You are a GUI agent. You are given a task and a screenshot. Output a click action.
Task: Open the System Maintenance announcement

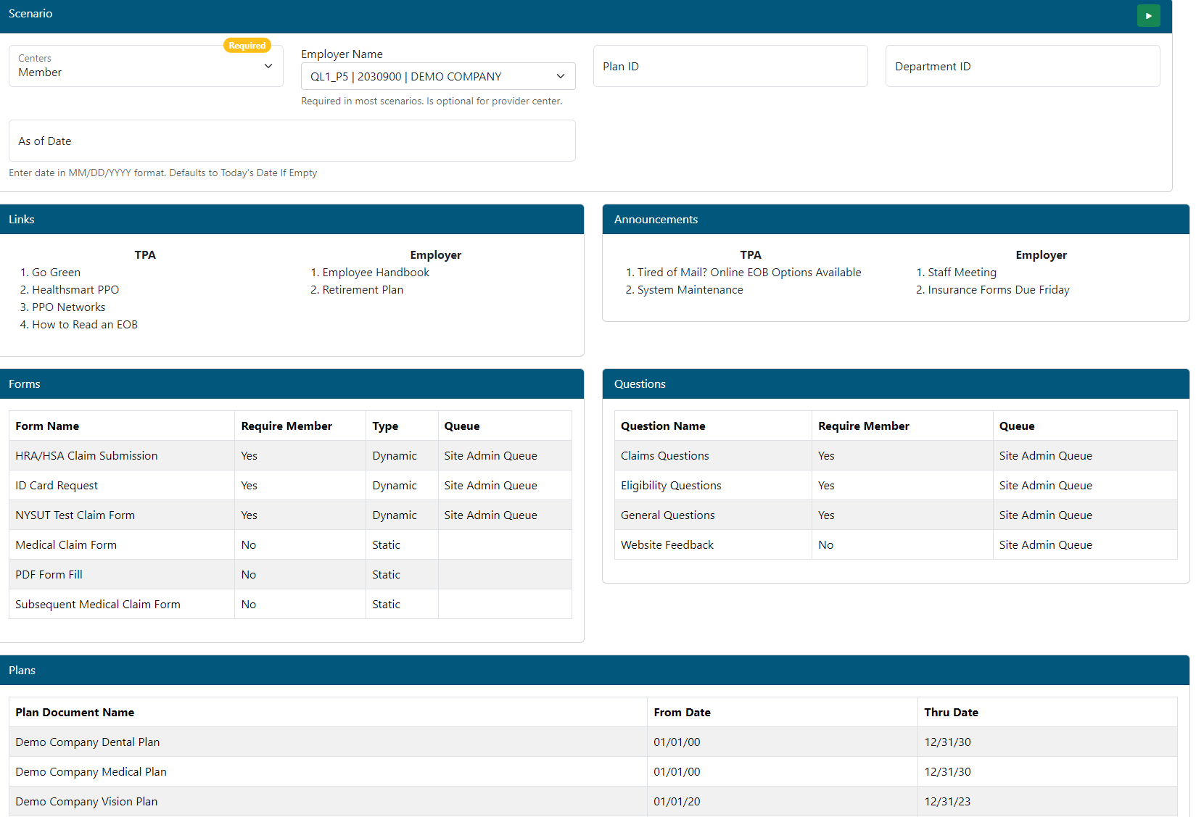(690, 290)
